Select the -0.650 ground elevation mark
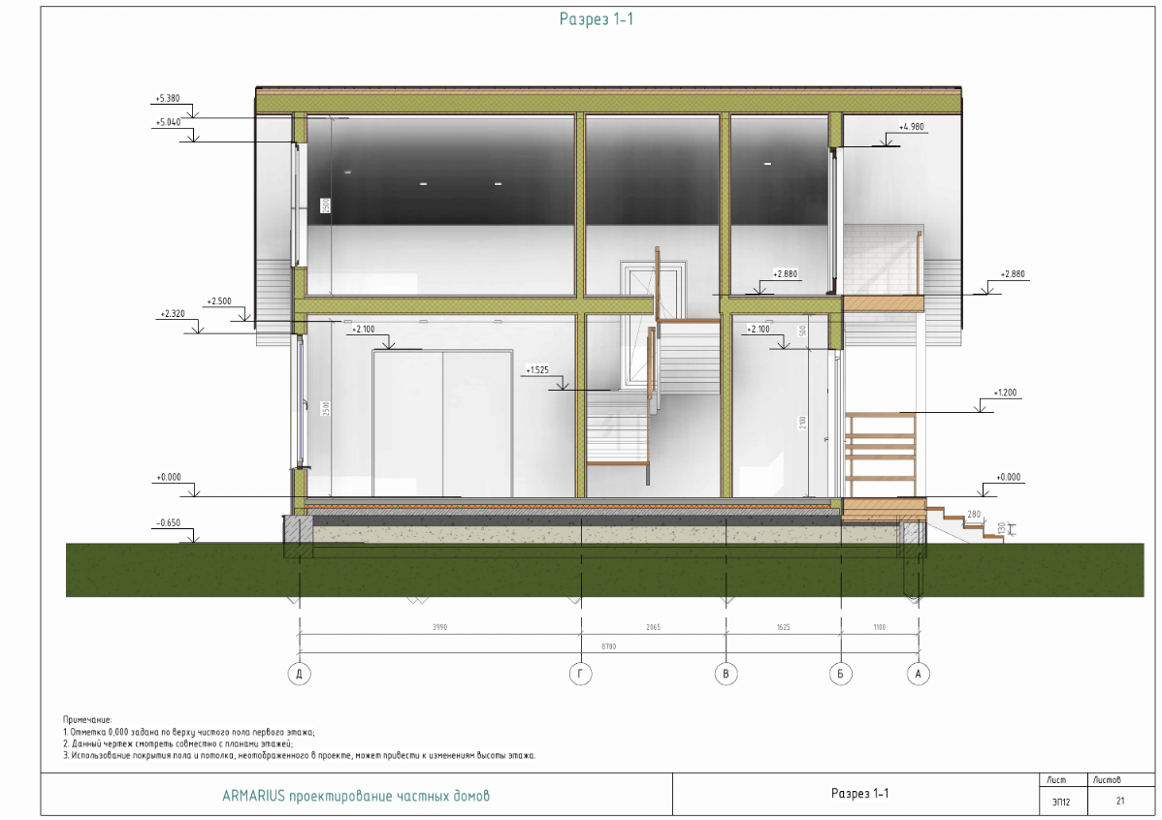The height and width of the screenshot is (820, 1162). tap(169, 522)
